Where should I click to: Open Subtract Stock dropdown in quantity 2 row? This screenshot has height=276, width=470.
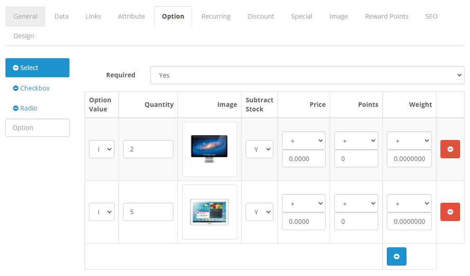(259, 149)
